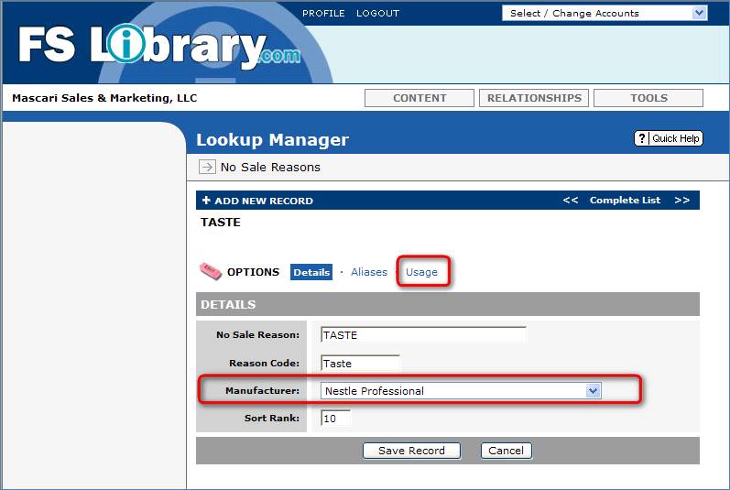Click the Save Record button

pos(411,451)
